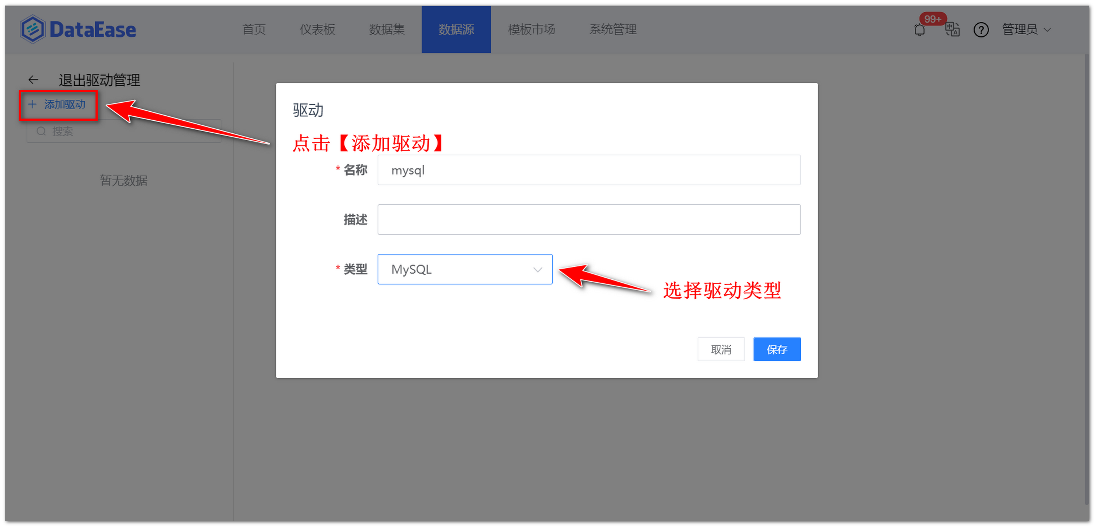
Task: Click the 取消 button
Action: pos(721,349)
